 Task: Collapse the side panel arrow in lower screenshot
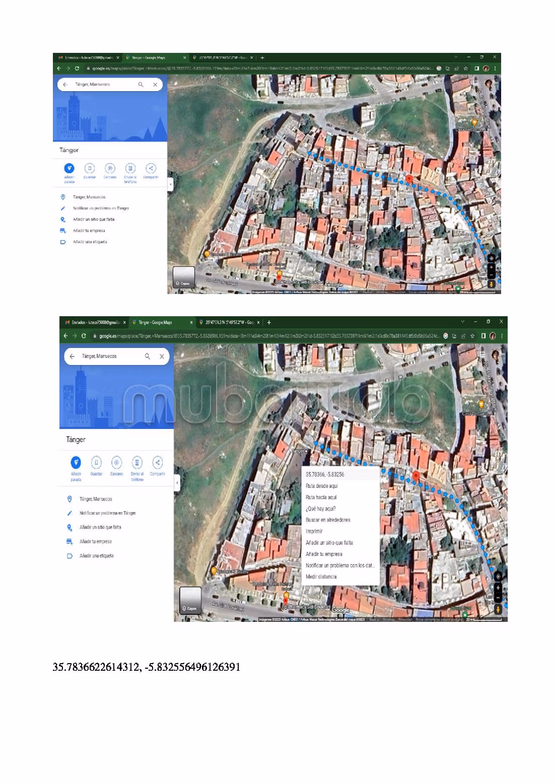[177, 483]
